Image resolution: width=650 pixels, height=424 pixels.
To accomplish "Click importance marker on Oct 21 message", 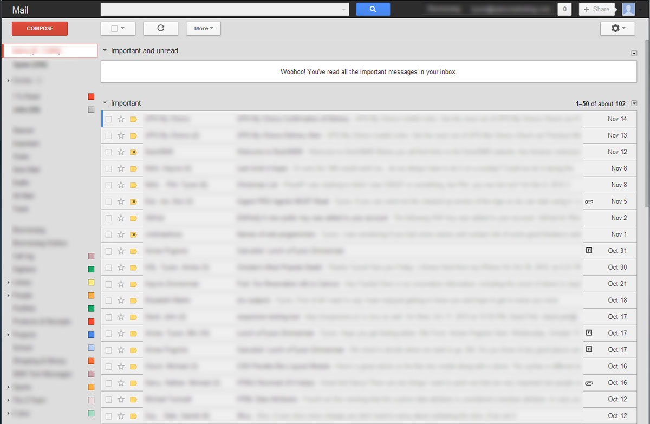I will pos(133,284).
